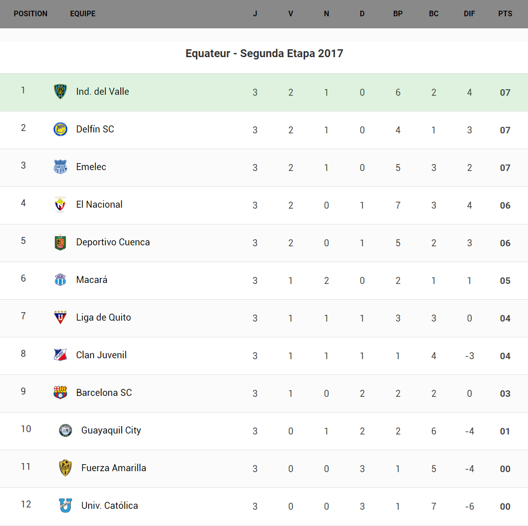Sort table by PTS column header
528x526 pixels.
[x=505, y=14]
